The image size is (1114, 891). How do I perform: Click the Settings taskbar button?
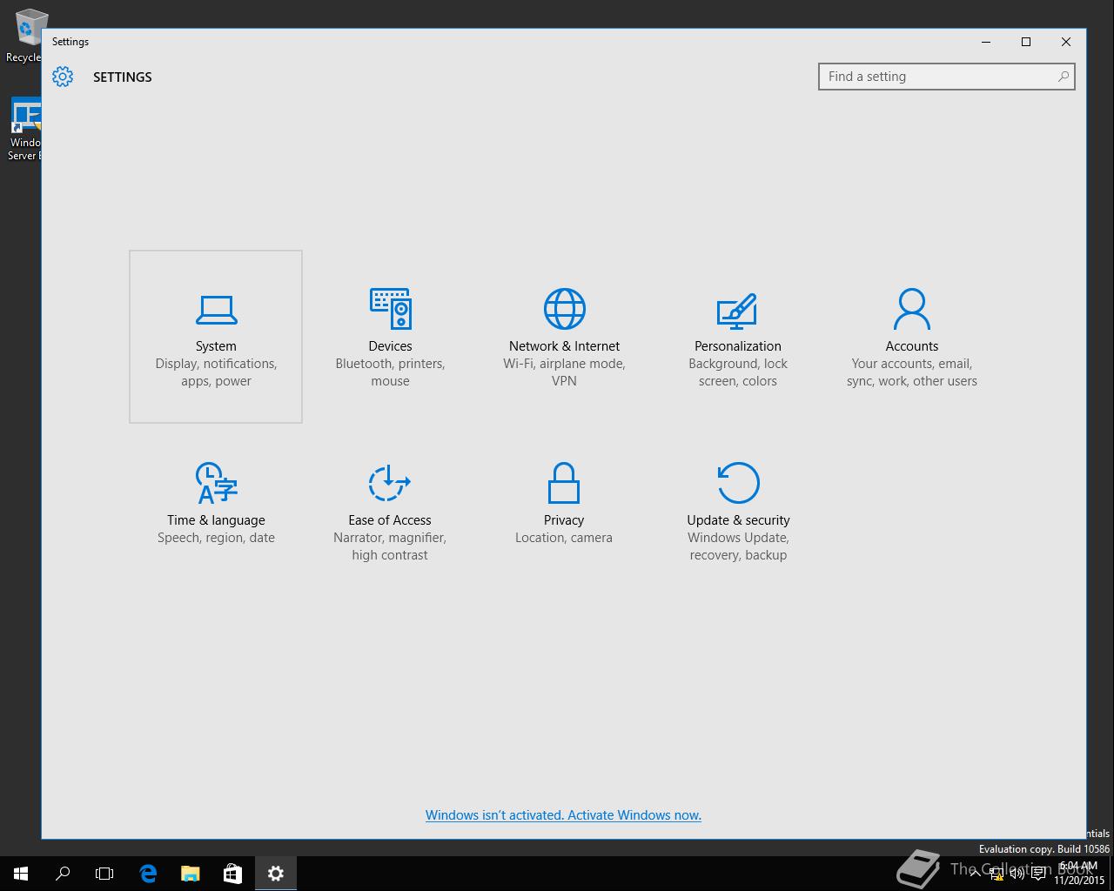coord(276,874)
